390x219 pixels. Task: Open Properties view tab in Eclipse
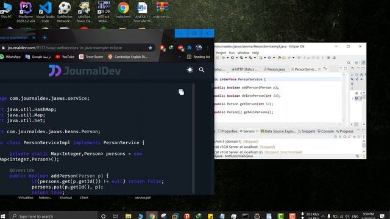tap(227, 131)
